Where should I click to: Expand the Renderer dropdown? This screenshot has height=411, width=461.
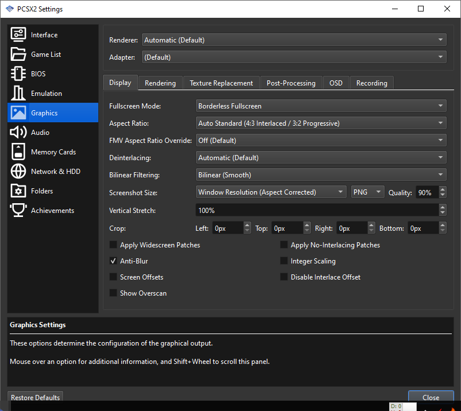coord(294,40)
